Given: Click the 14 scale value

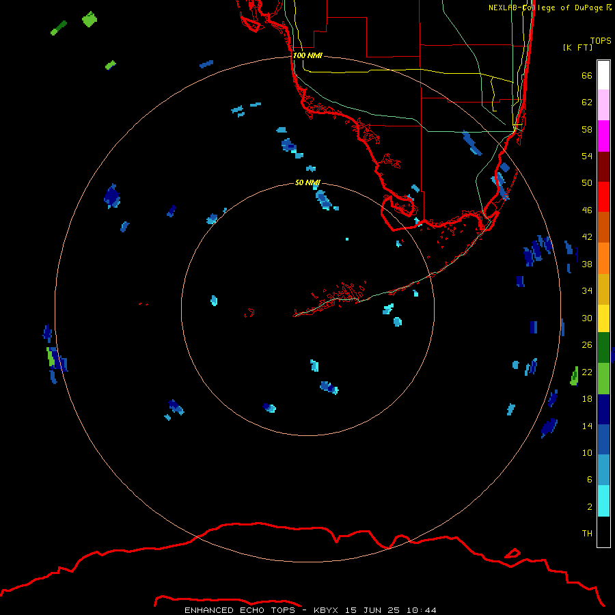Looking at the screenshot, I should point(587,426).
